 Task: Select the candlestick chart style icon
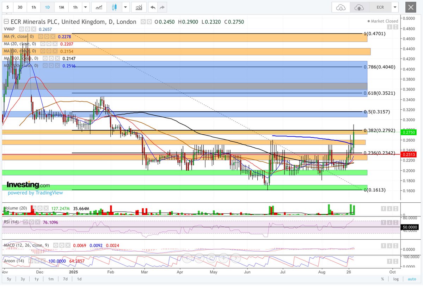(x=114, y=7)
